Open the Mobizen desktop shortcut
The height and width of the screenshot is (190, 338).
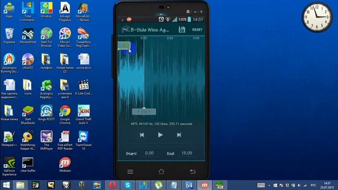65,165
